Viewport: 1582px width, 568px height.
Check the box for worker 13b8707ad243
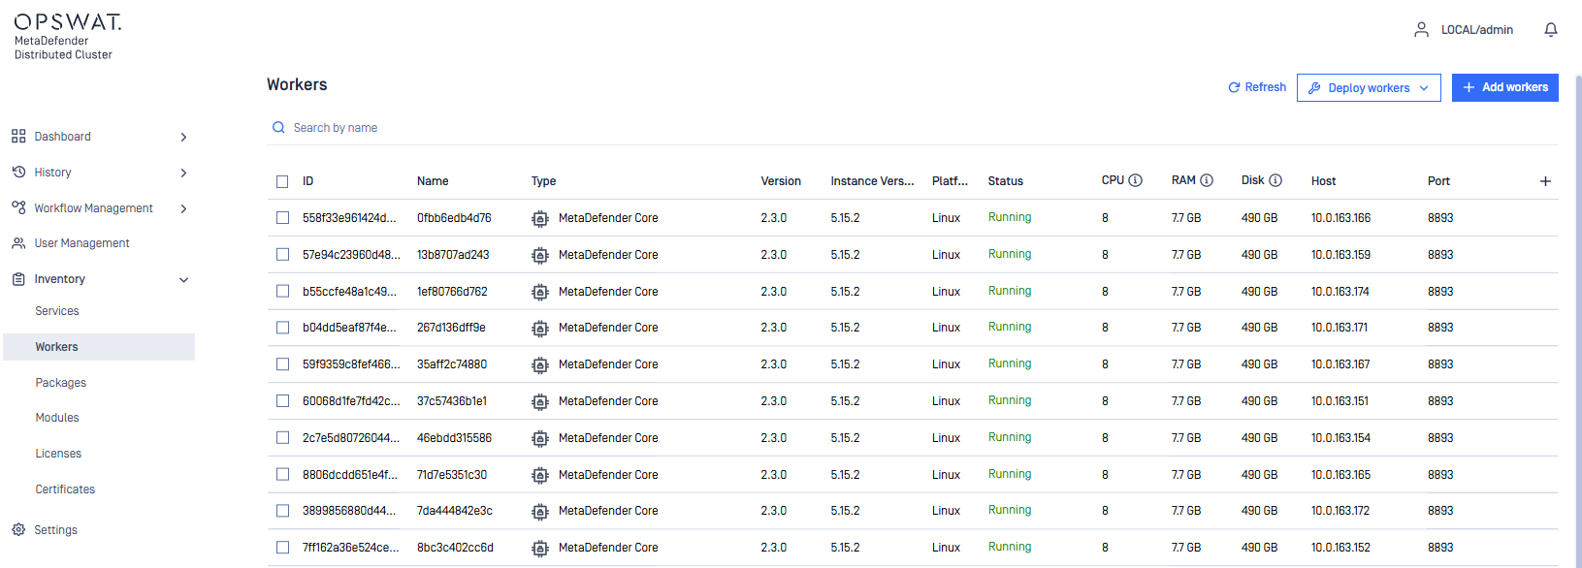click(282, 255)
